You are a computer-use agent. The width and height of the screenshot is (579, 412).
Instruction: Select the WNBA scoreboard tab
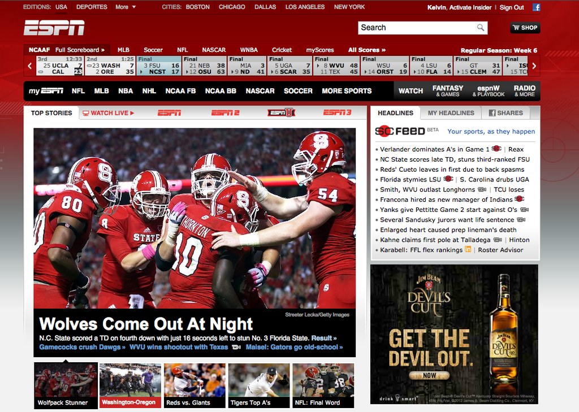pos(249,50)
